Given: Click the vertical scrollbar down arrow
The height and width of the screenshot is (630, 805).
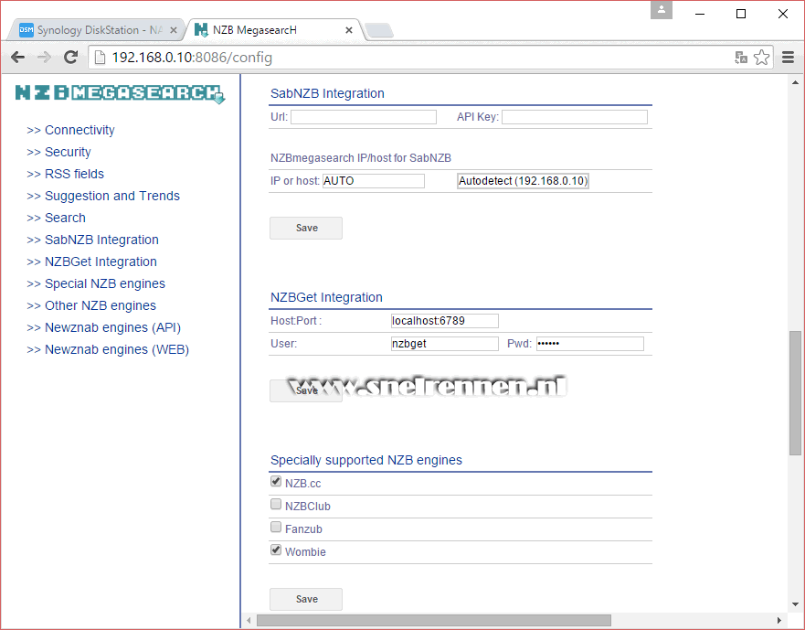Looking at the screenshot, I should [x=795, y=604].
